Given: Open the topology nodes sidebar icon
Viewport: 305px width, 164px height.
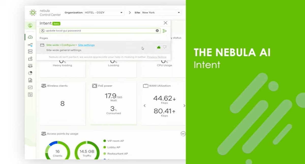Looking at the screenshot, I should pos(30,45).
